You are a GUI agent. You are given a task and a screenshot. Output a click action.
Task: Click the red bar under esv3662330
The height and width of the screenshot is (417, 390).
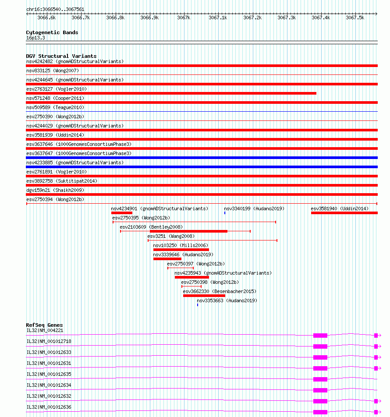(204, 296)
